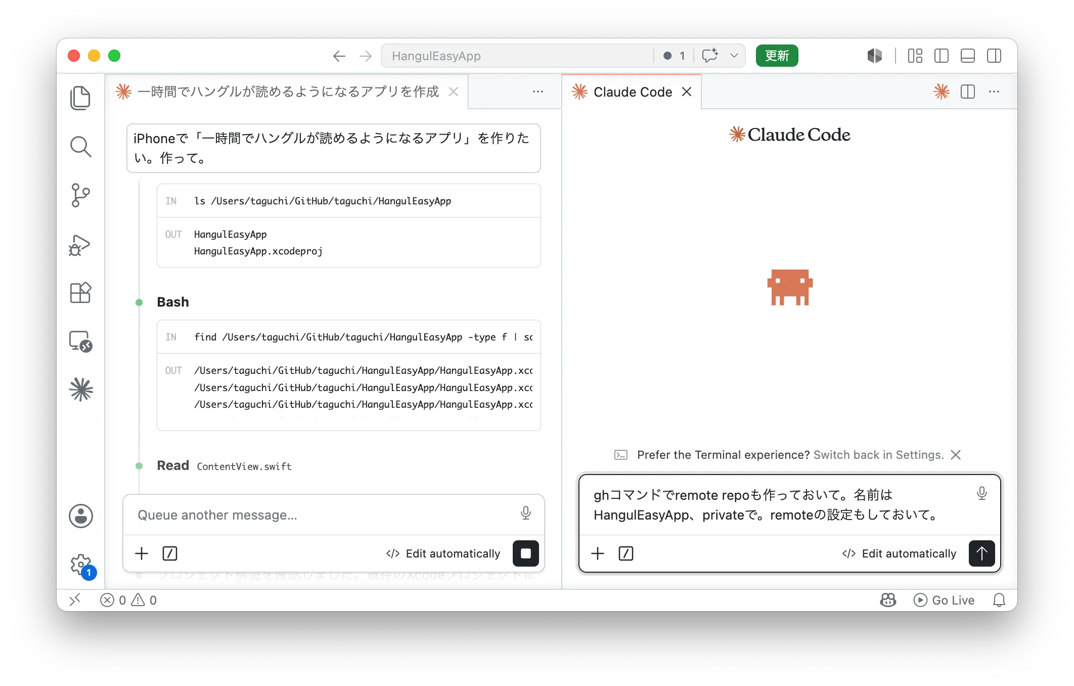Go forward in navigation history
1074x686 pixels.
(x=366, y=56)
